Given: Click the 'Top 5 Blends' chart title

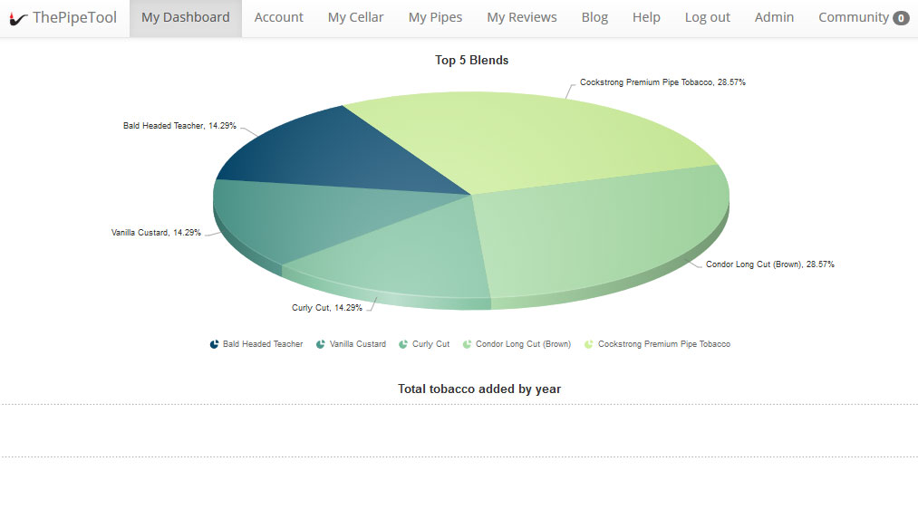Looking at the screenshot, I should [471, 61].
